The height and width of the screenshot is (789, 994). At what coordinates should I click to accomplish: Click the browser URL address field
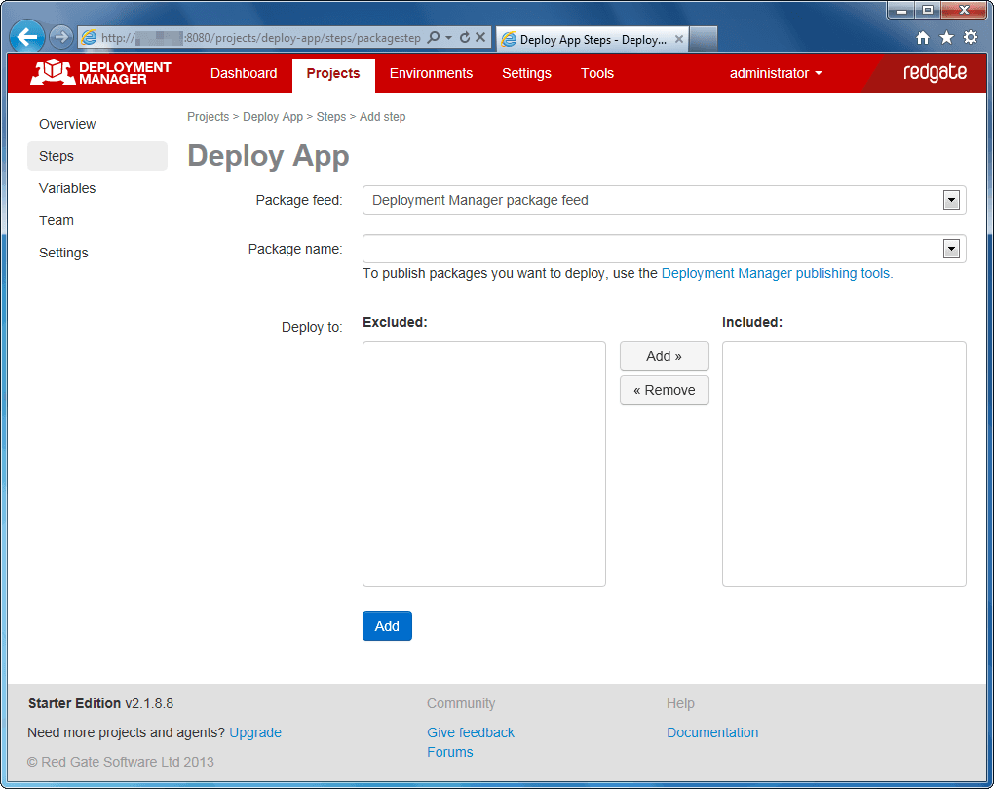pyautogui.click(x=261, y=38)
